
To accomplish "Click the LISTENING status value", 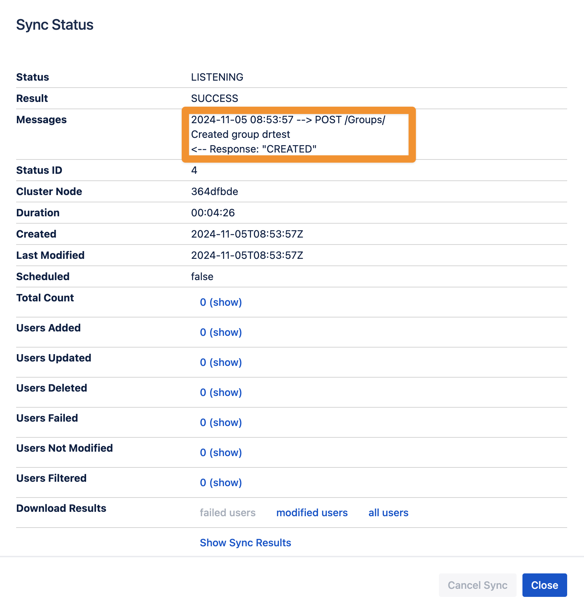I will [217, 77].
